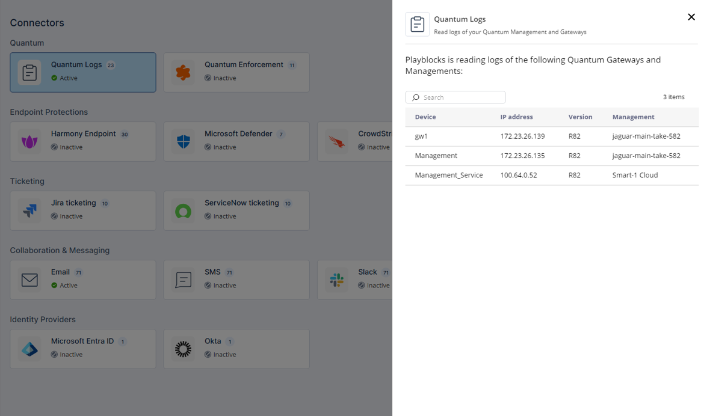
Task: Open the Microsoft Defender connector title
Action: pyautogui.click(x=238, y=134)
